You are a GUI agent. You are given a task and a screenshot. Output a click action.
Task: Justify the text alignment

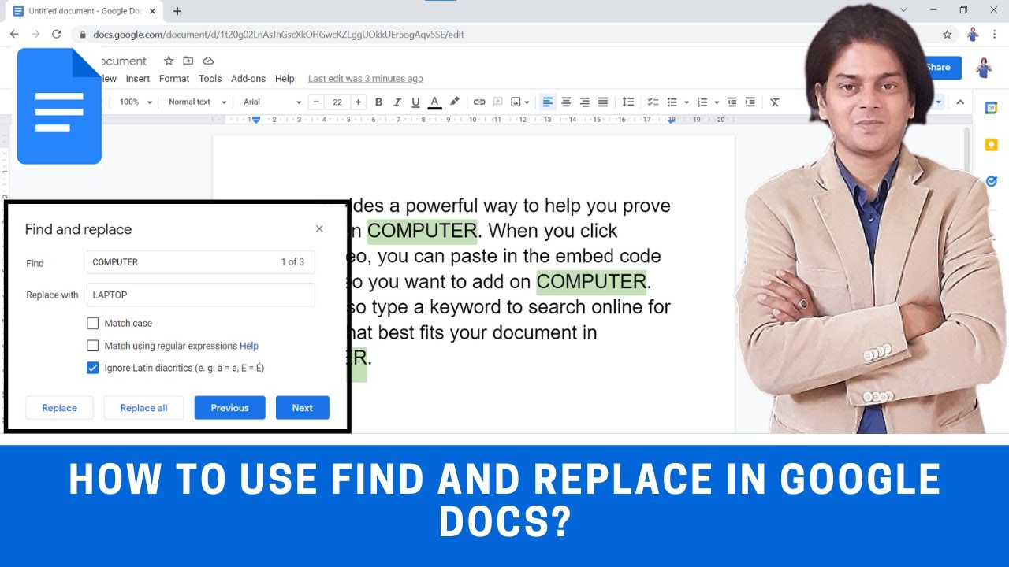click(603, 102)
